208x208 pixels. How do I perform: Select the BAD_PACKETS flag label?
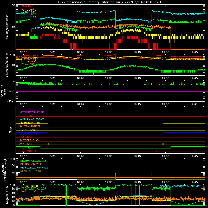(28, 151)
